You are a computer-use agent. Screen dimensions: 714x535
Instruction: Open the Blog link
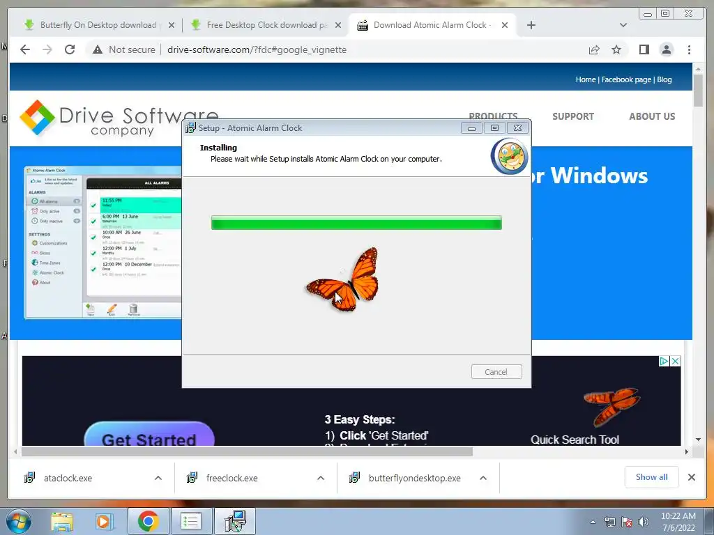click(x=664, y=79)
